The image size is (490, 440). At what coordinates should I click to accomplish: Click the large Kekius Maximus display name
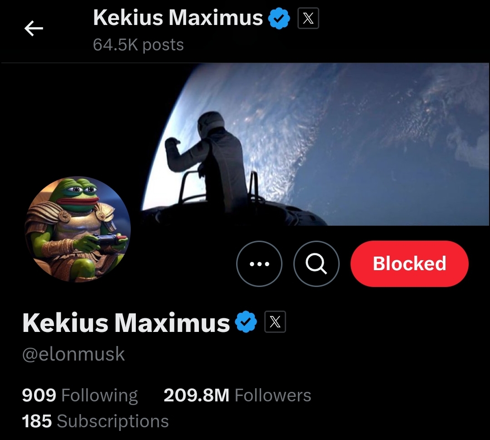tap(126, 323)
